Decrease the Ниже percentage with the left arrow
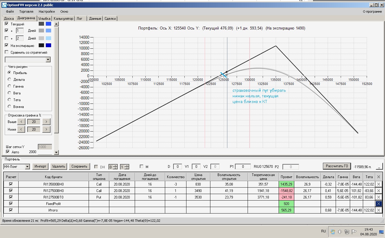Image resolution: width=385 pixels, height=238 pixels. pos(21,129)
